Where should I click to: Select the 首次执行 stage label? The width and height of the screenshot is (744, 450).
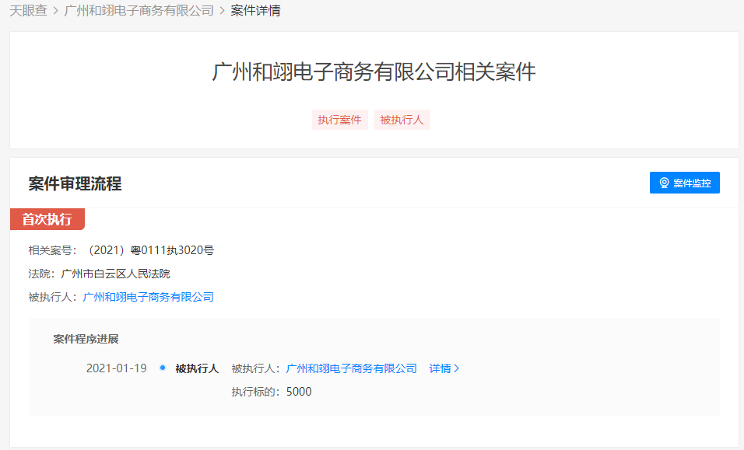(47, 219)
